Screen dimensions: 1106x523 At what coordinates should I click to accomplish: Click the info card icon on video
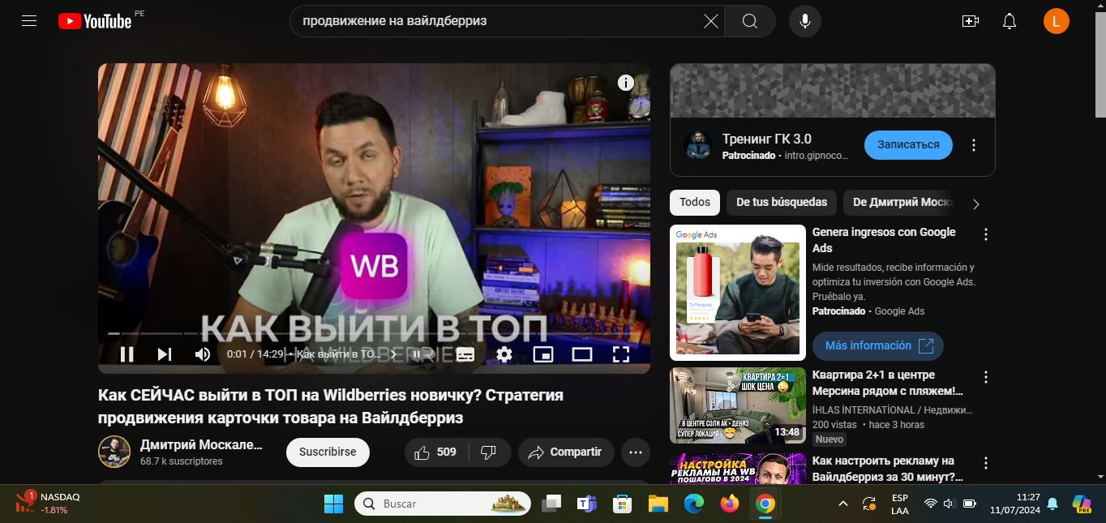click(x=626, y=82)
